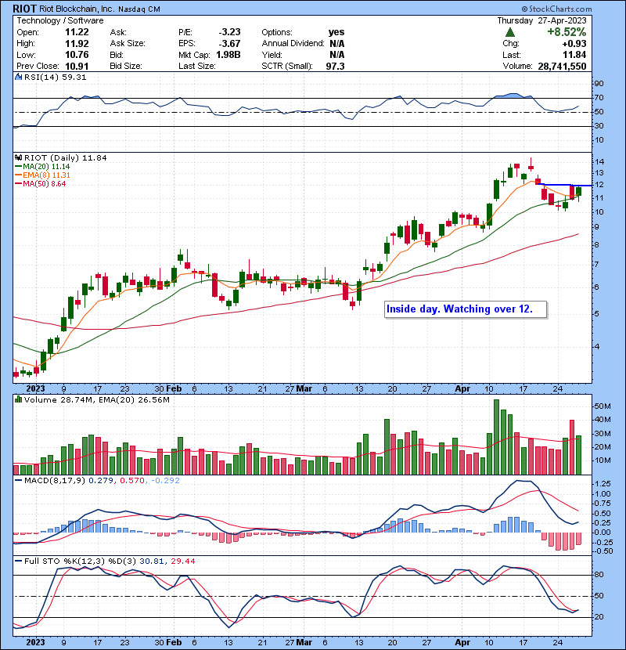Select the Prev Close value 10.91
Image resolution: width=626 pixels, height=650 pixels.
click(x=77, y=67)
